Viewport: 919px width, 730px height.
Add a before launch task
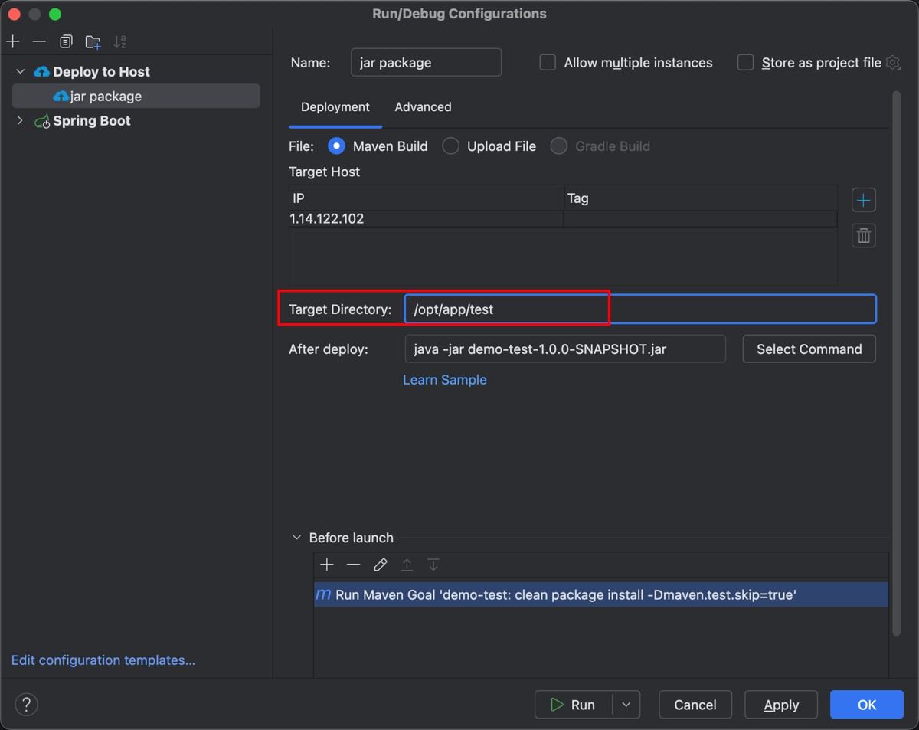click(x=327, y=565)
